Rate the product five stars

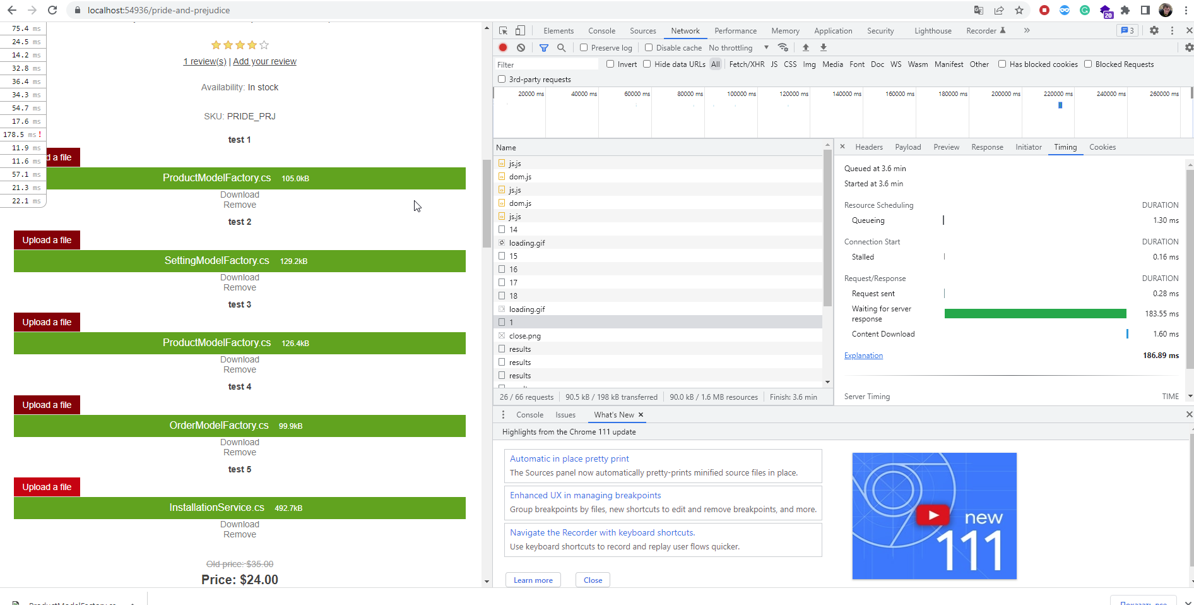pyautogui.click(x=263, y=45)
